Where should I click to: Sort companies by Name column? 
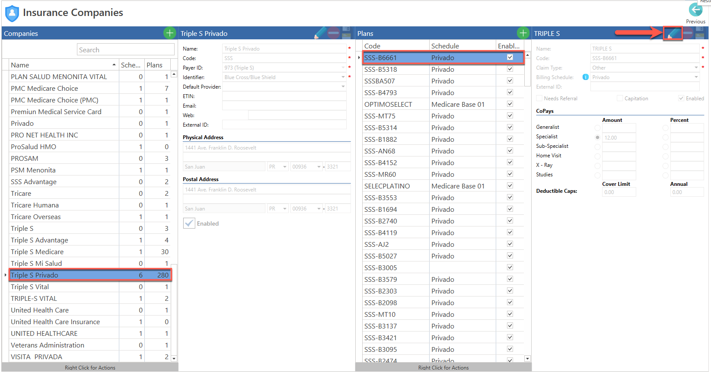[x=64, y=65]
